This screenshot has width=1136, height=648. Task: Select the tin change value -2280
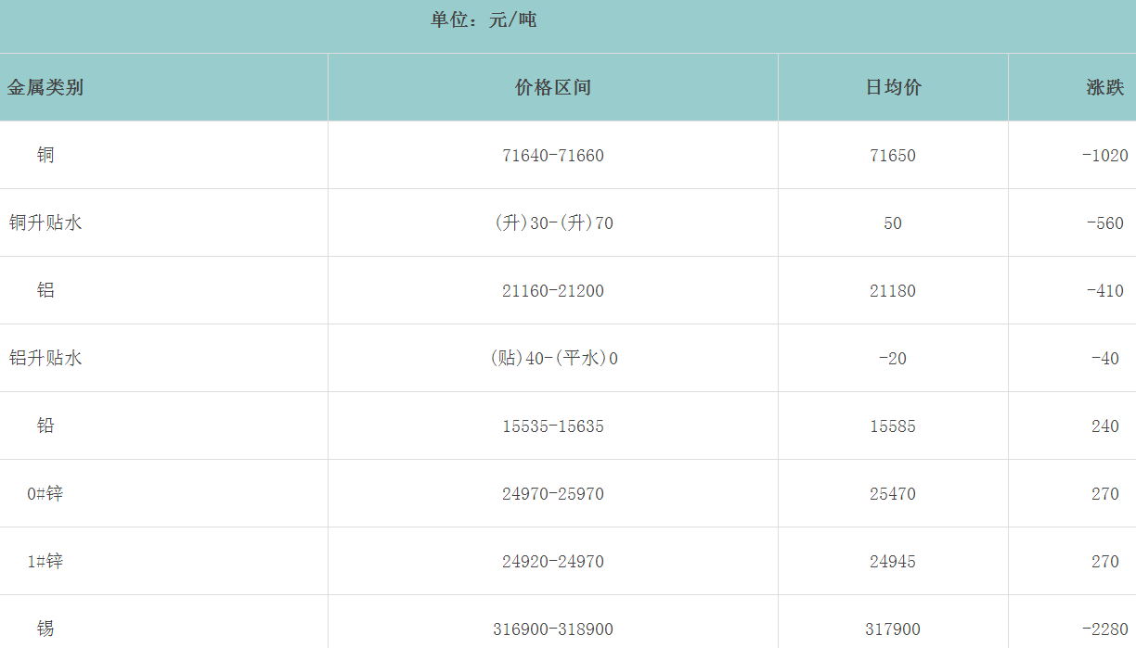click(1104, 629)
